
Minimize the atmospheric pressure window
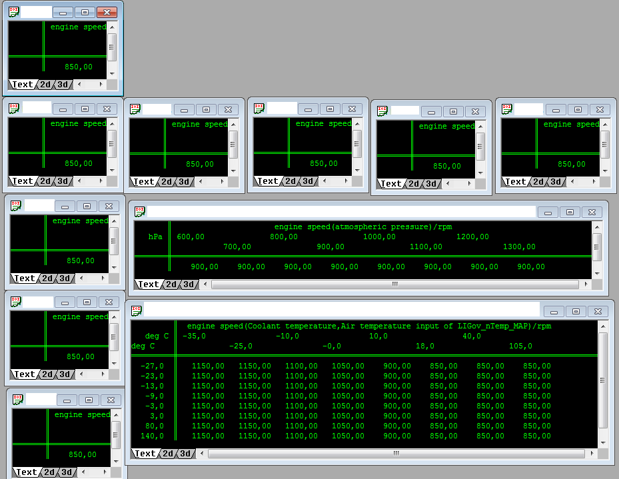548,213
